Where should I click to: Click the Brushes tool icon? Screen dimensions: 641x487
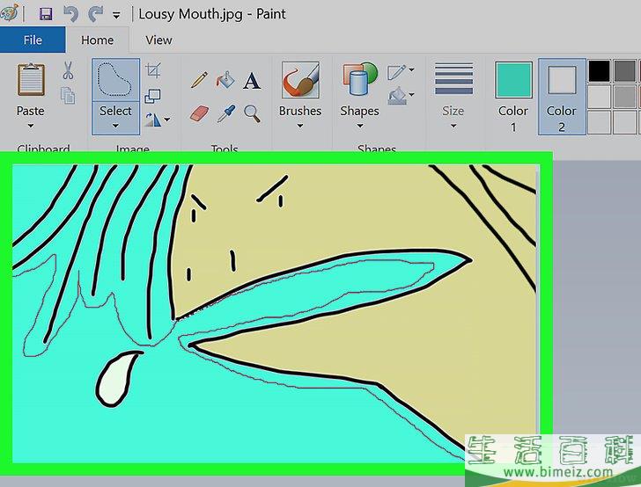[300, 80]
